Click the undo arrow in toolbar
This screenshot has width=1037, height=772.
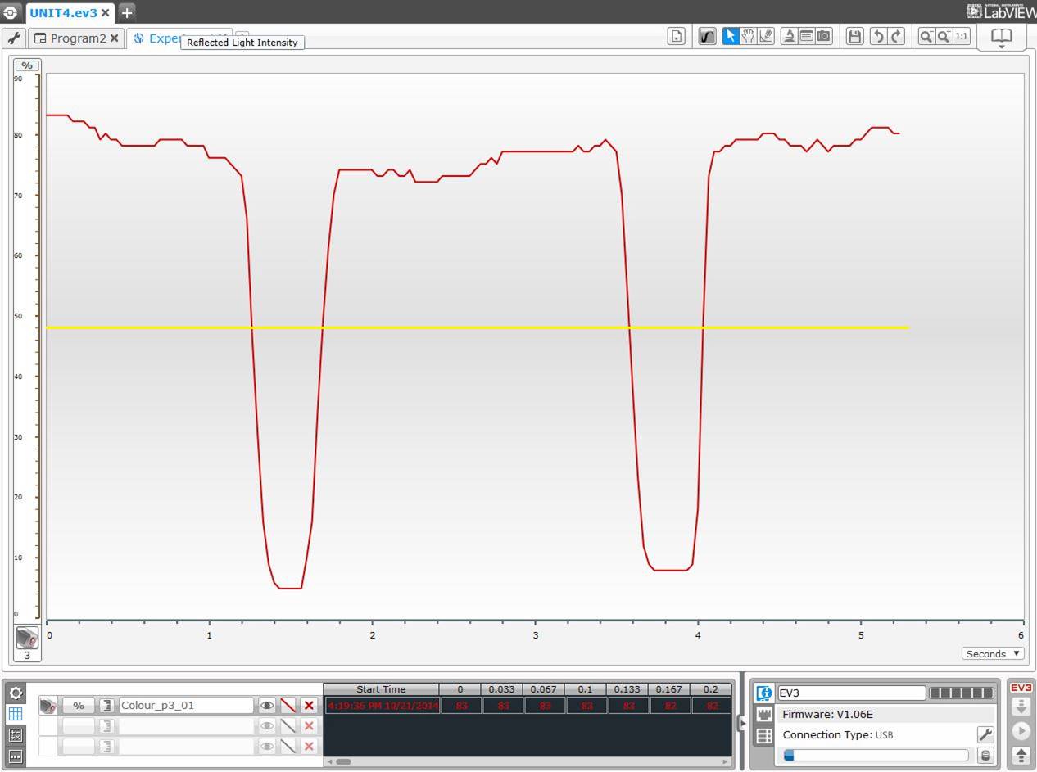[x=878, y=36]
